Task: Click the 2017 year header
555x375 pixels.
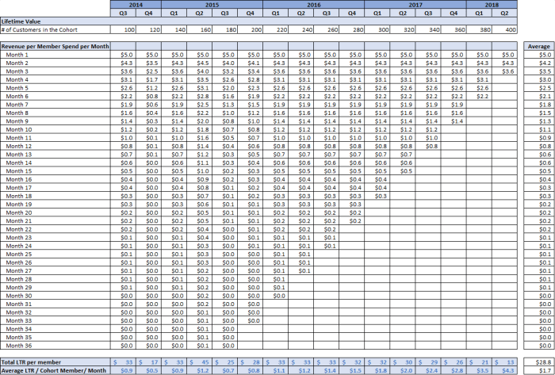Action: click(x=415, y=5)
